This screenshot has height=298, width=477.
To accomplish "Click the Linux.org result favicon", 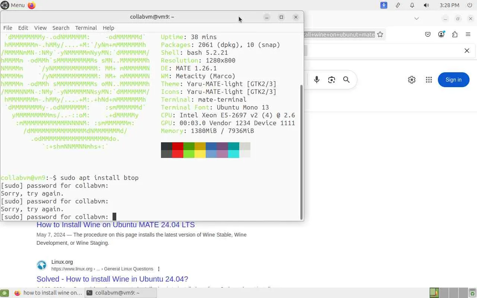I will click(42, 265).
